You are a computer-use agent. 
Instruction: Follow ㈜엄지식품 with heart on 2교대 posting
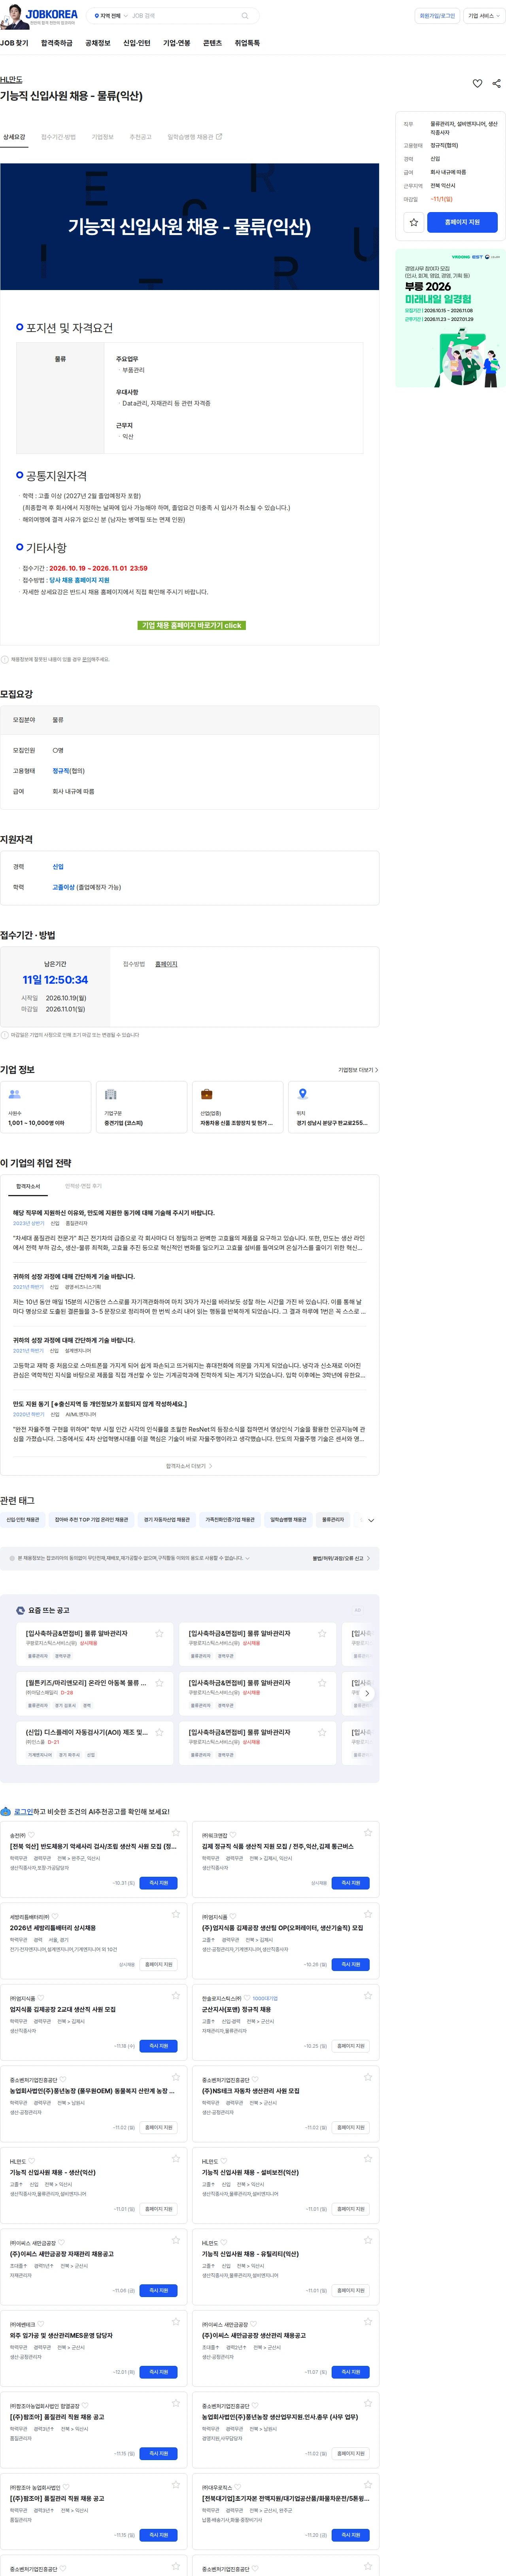coord(41,1998)
